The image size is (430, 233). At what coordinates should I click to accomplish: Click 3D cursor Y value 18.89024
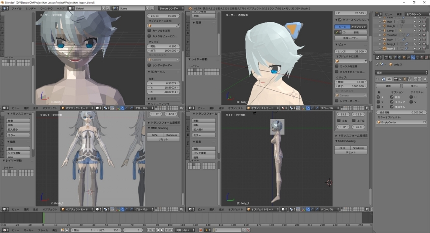coord(163,88)
